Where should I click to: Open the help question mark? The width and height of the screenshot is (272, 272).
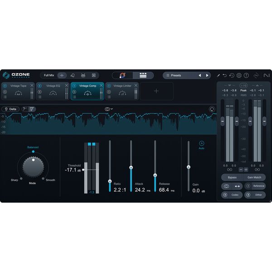pos(246,75)
